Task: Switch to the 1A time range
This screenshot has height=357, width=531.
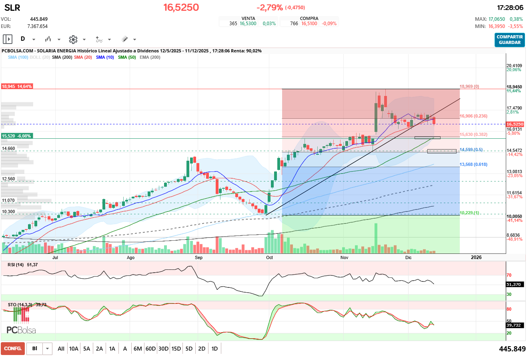Action: pos(112,349)
